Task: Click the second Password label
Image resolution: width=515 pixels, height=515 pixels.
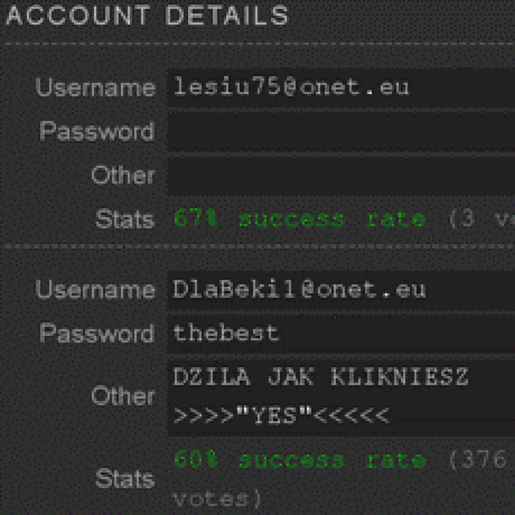Action: (97, 334)
